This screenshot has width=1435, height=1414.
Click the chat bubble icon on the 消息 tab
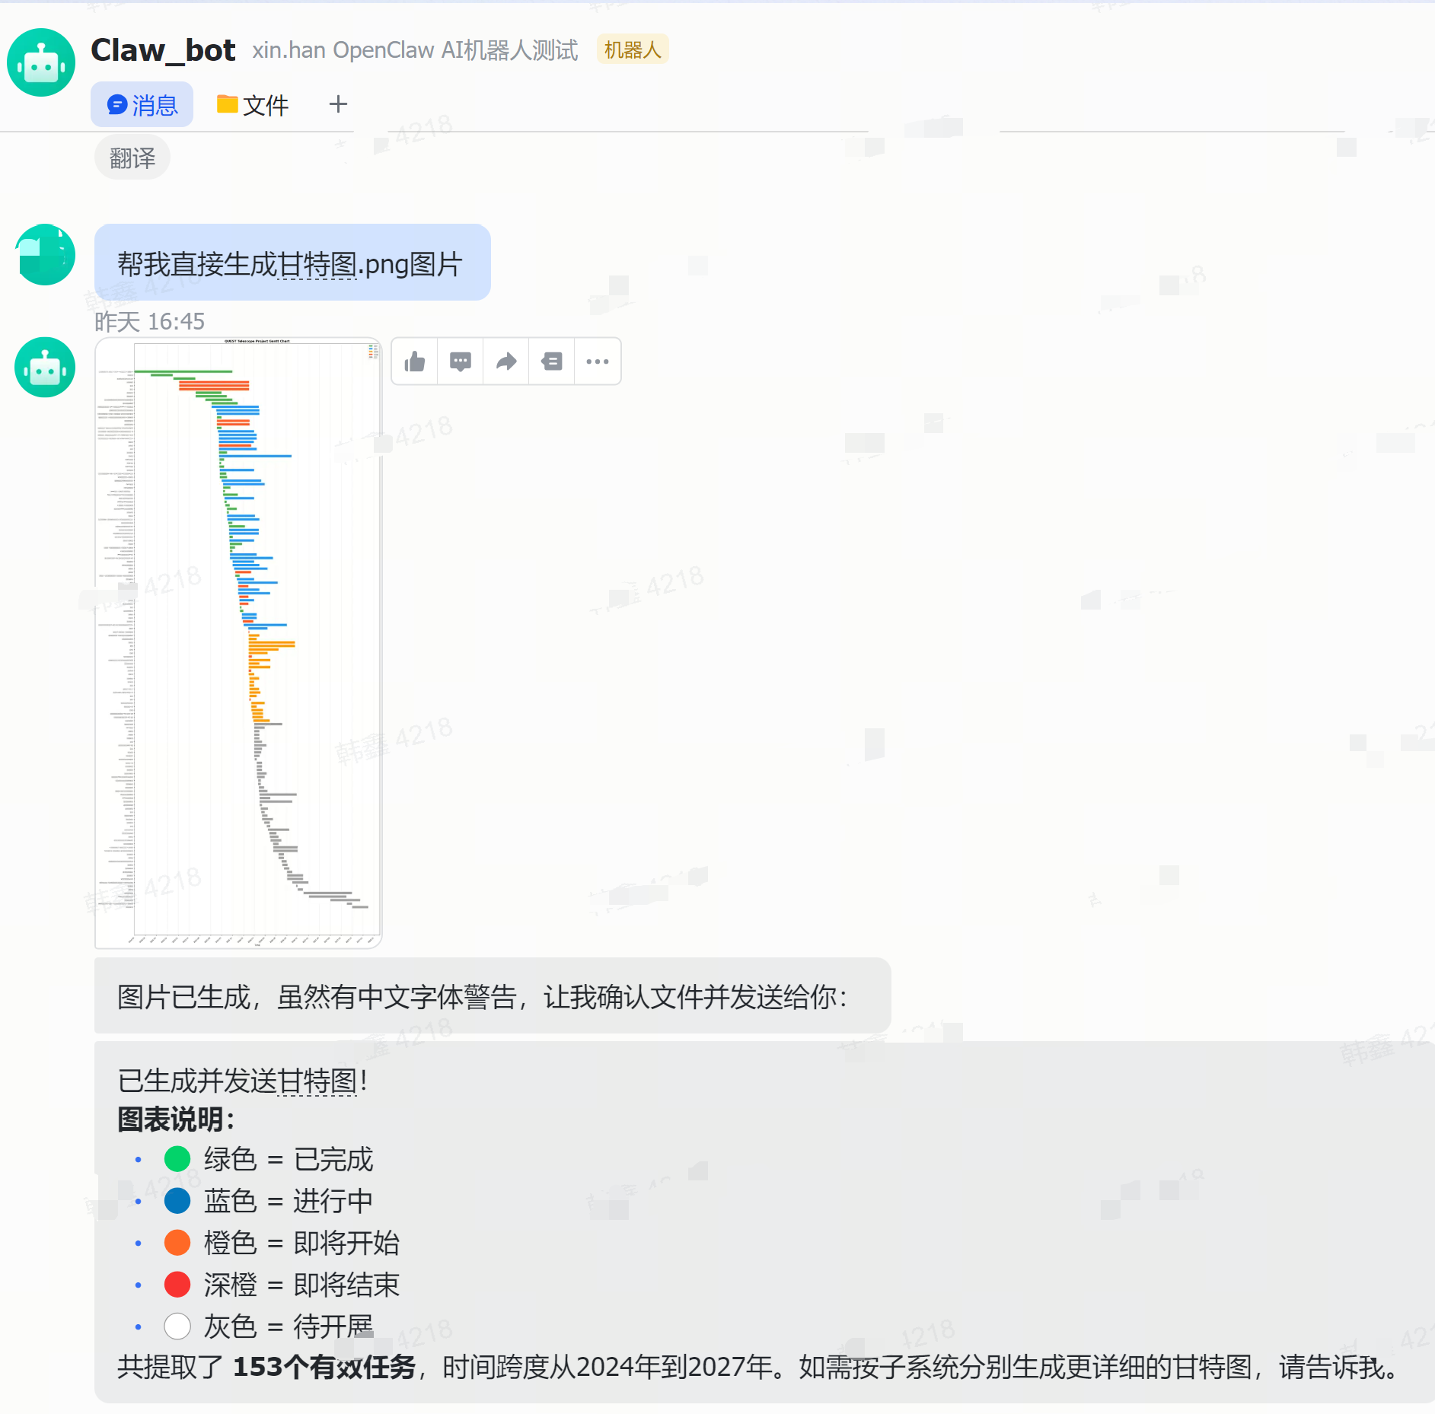pos(116,104)
